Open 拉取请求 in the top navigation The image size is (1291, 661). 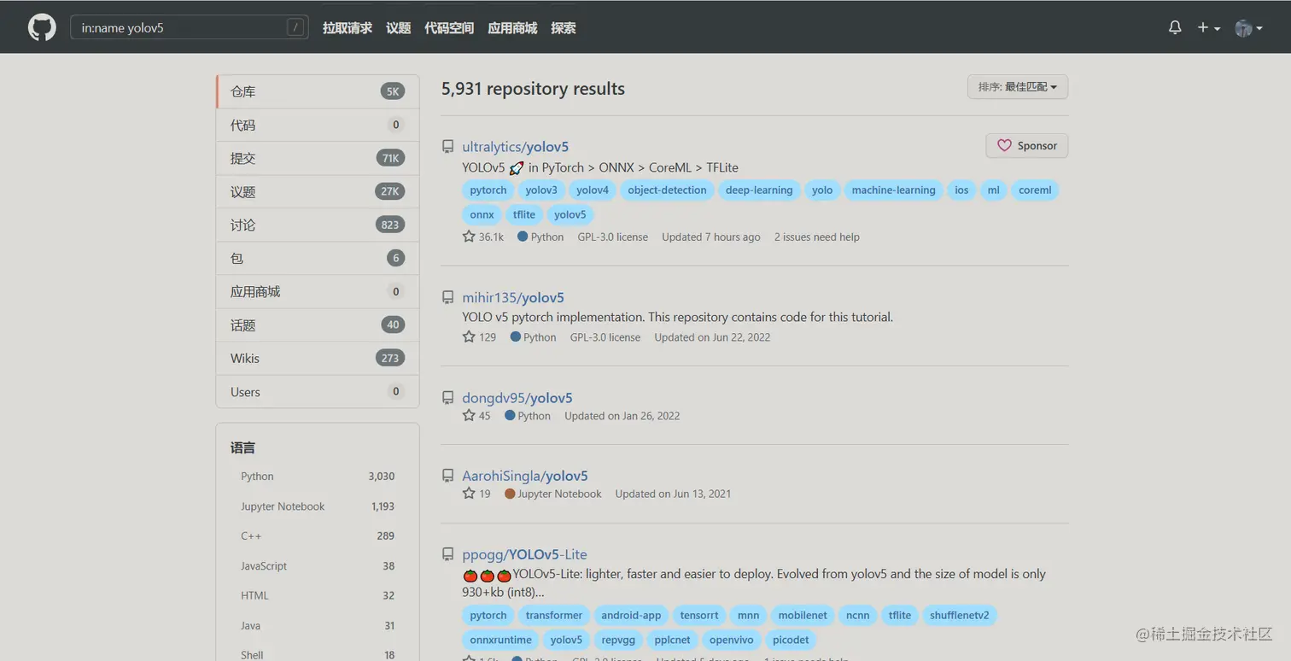pyautogui.click(x=348, y=27)
